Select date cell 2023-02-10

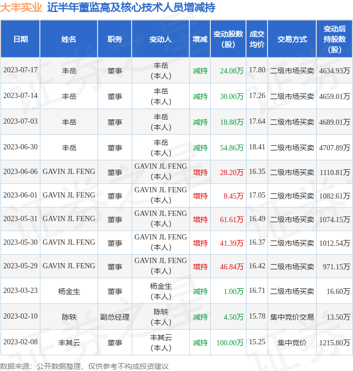click(x=20, y=317)
